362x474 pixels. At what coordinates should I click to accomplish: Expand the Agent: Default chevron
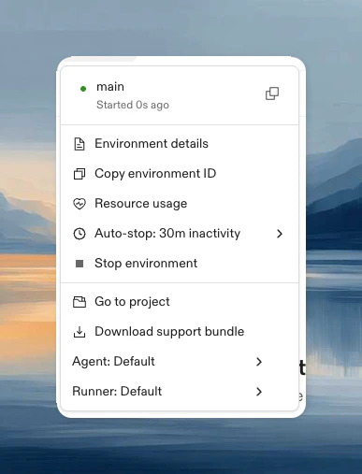259,362
